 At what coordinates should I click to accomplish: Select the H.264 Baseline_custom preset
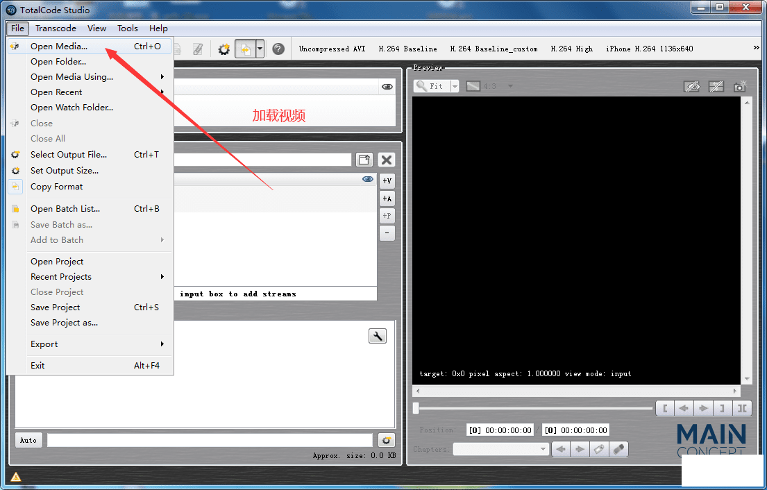click(x=494, y=49)
